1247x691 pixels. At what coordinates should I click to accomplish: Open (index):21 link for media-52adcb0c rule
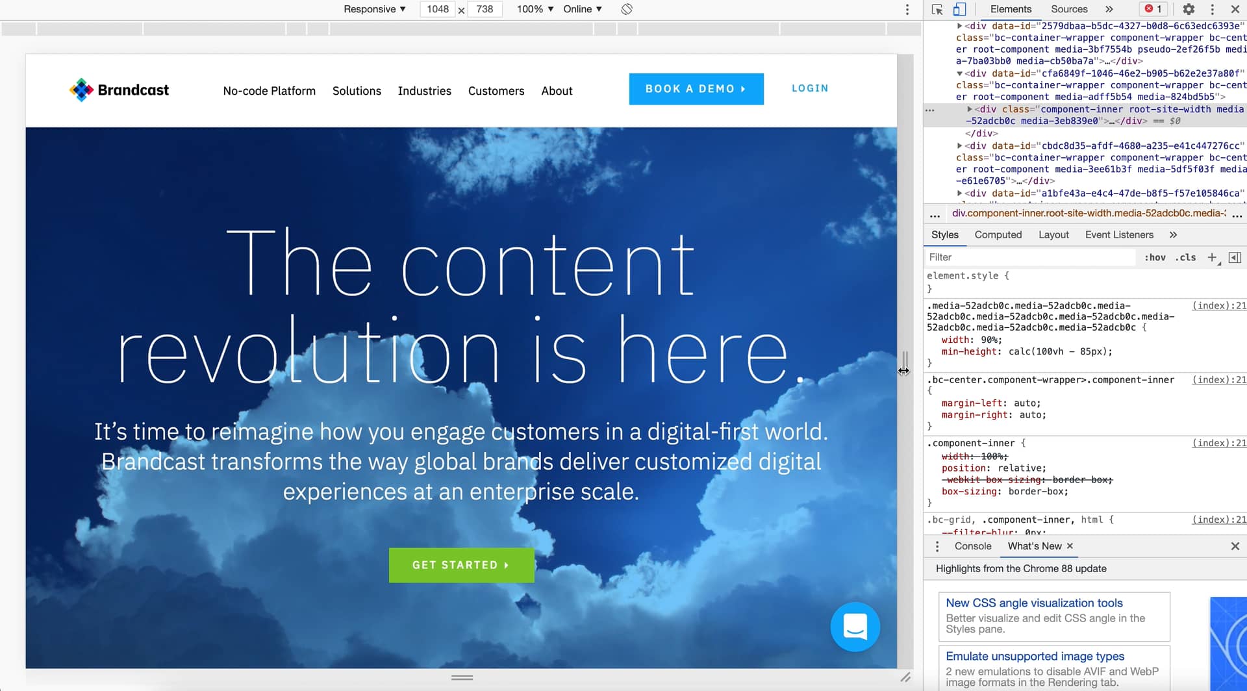point(1219,306)
